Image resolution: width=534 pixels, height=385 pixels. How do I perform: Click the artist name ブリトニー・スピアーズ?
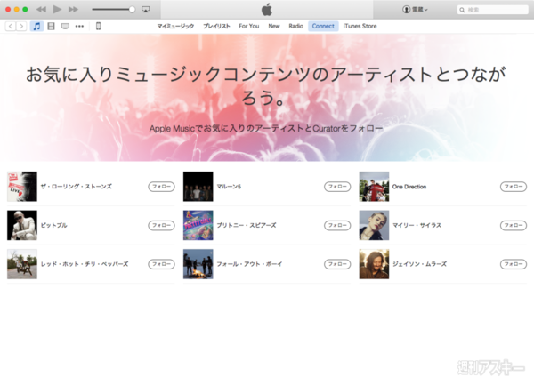click(247, 226)
